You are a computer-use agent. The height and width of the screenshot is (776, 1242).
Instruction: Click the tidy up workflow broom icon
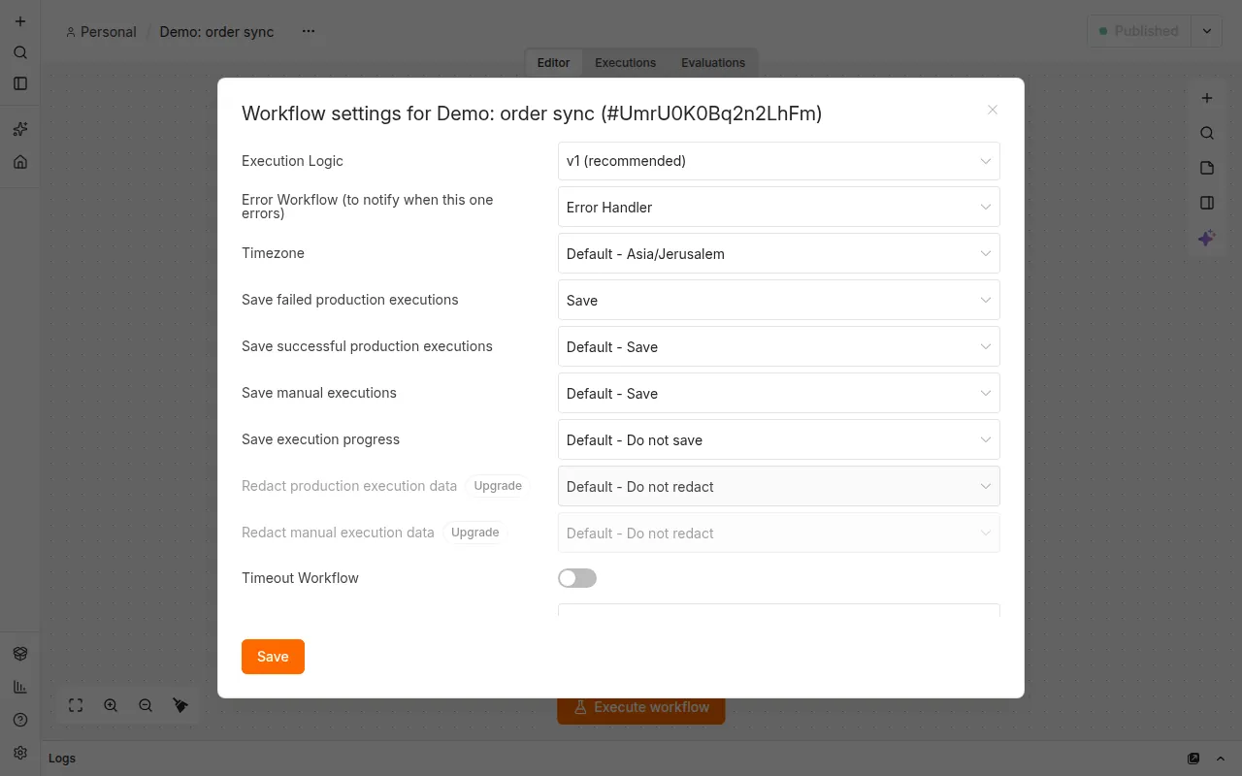(x=180, y=705)
